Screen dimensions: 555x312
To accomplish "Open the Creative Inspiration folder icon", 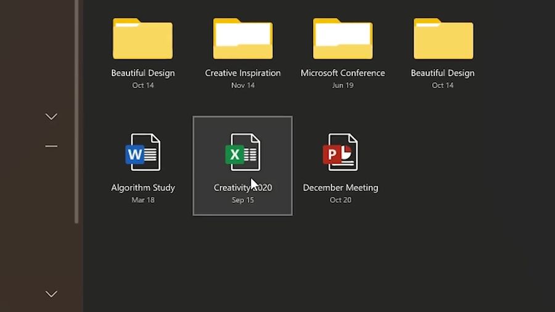I will (243, 39).
